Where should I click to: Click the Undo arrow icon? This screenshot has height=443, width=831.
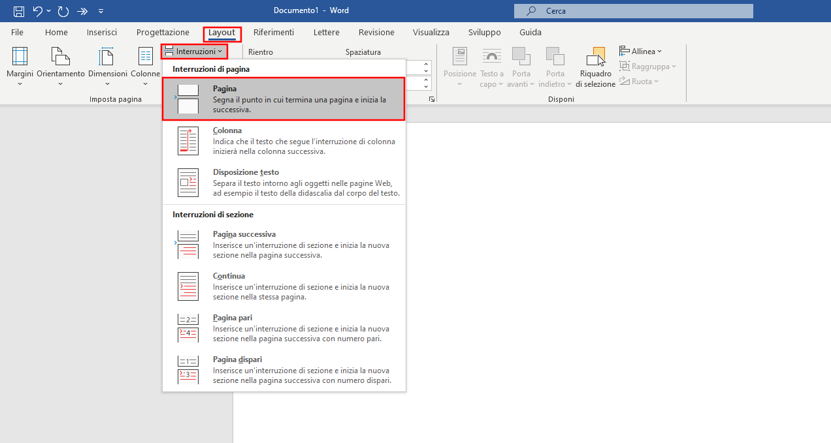[38, 11]
